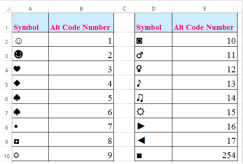Click the female sign symbol cell
This screenshot has height=164, width=243.
tap(153, 68)
